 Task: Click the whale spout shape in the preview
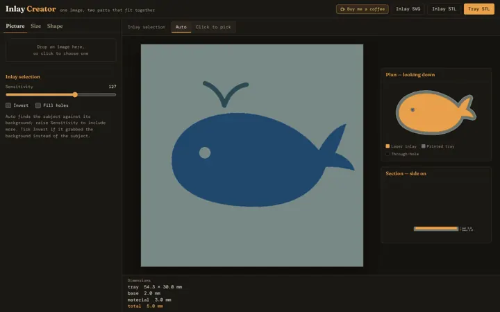click(x=226, y=94)
